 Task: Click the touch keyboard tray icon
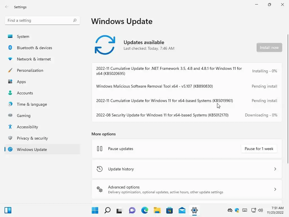(245, 210)
